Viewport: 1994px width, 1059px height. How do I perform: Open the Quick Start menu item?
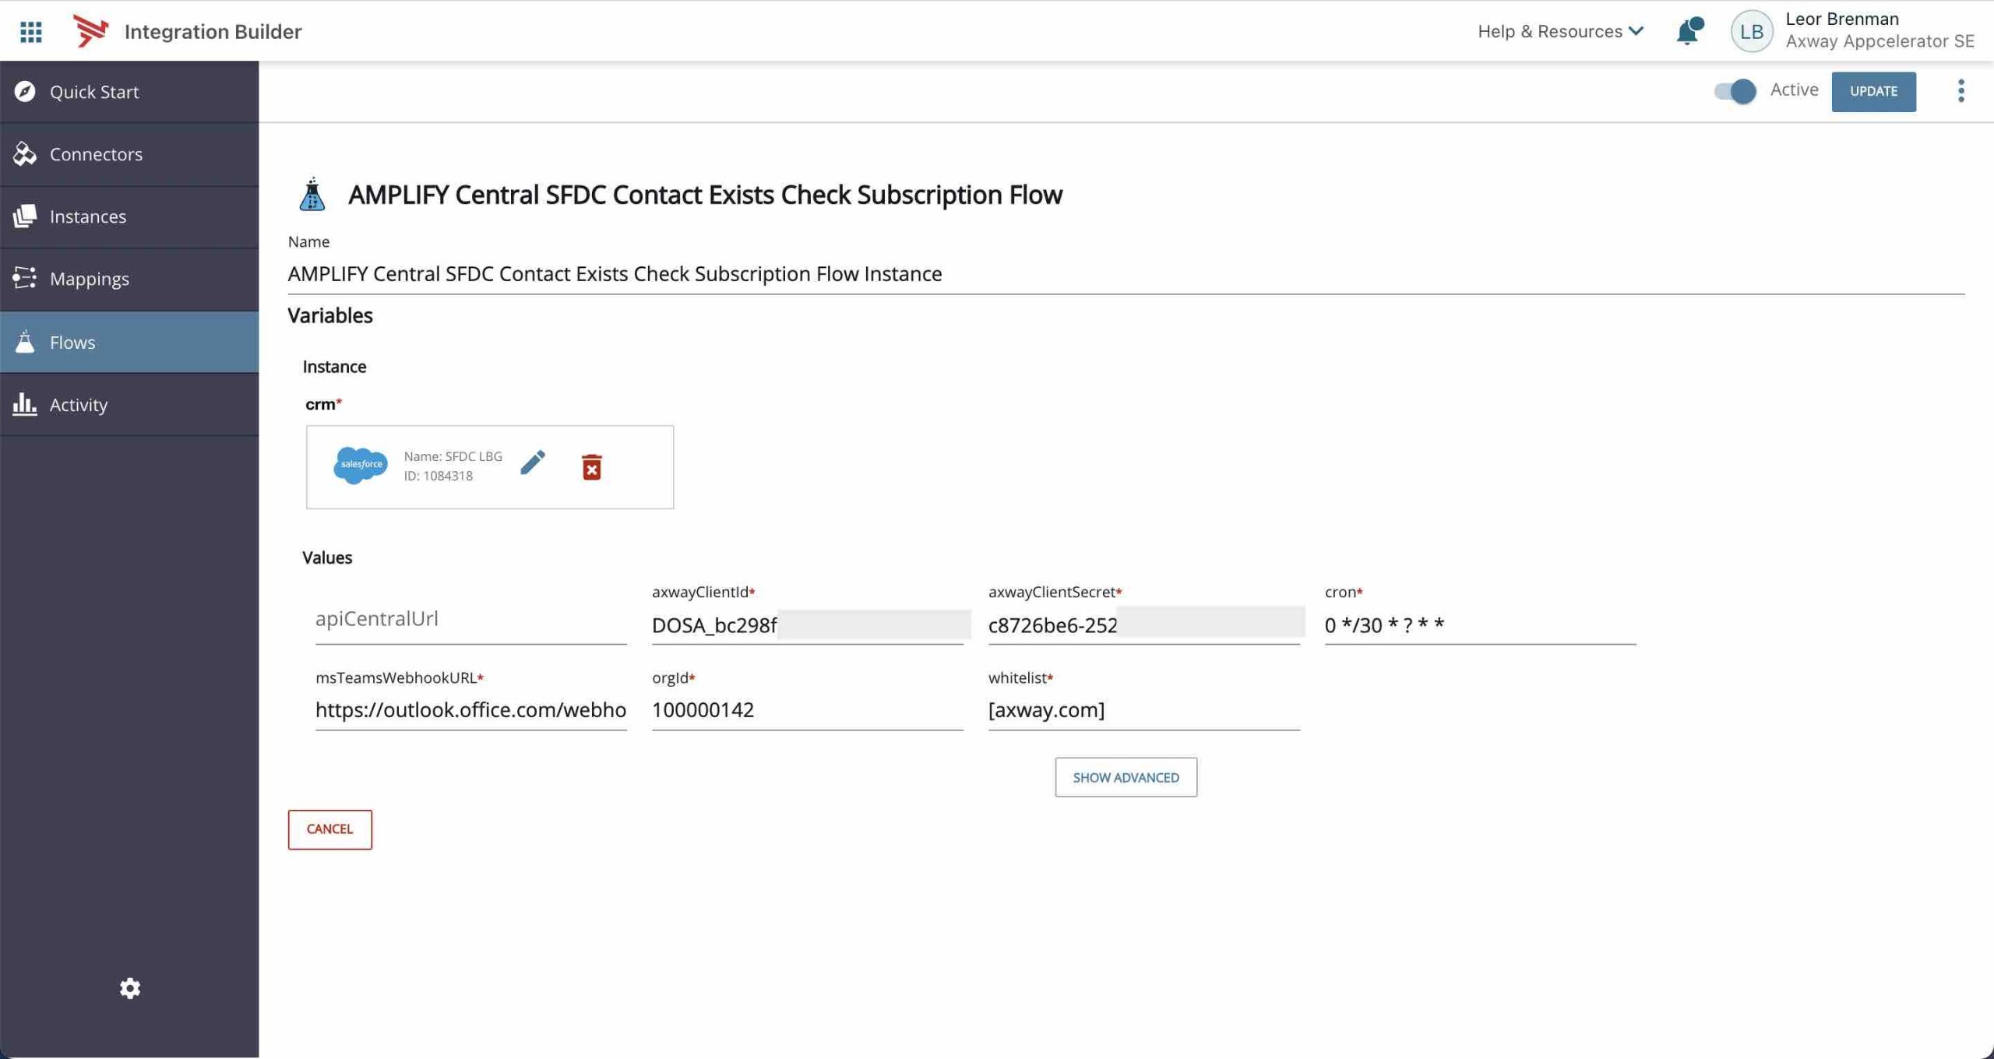pyautogui.click(x=129, y=92)
